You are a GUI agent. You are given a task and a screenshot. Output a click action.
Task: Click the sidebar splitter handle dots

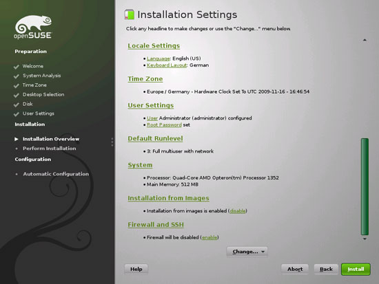[112, 142]
